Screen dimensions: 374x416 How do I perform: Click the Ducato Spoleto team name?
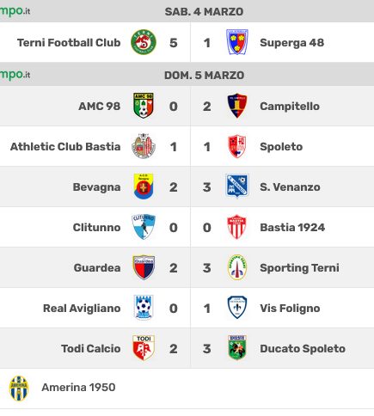click(x=303, y=348)
